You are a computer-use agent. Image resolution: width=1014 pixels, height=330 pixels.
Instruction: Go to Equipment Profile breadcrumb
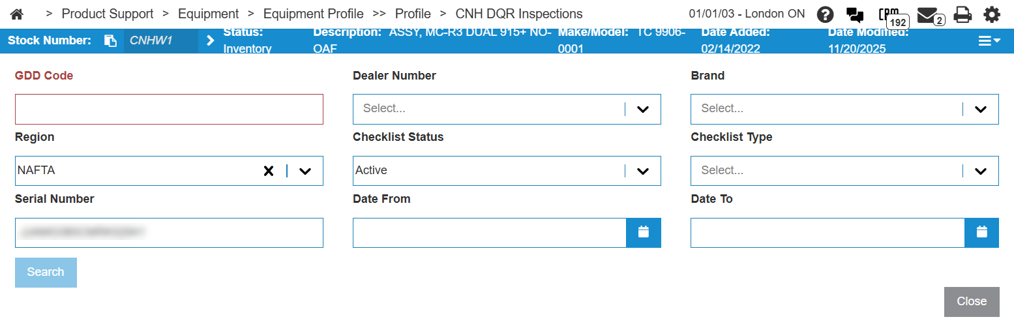[x=313, y=14]
